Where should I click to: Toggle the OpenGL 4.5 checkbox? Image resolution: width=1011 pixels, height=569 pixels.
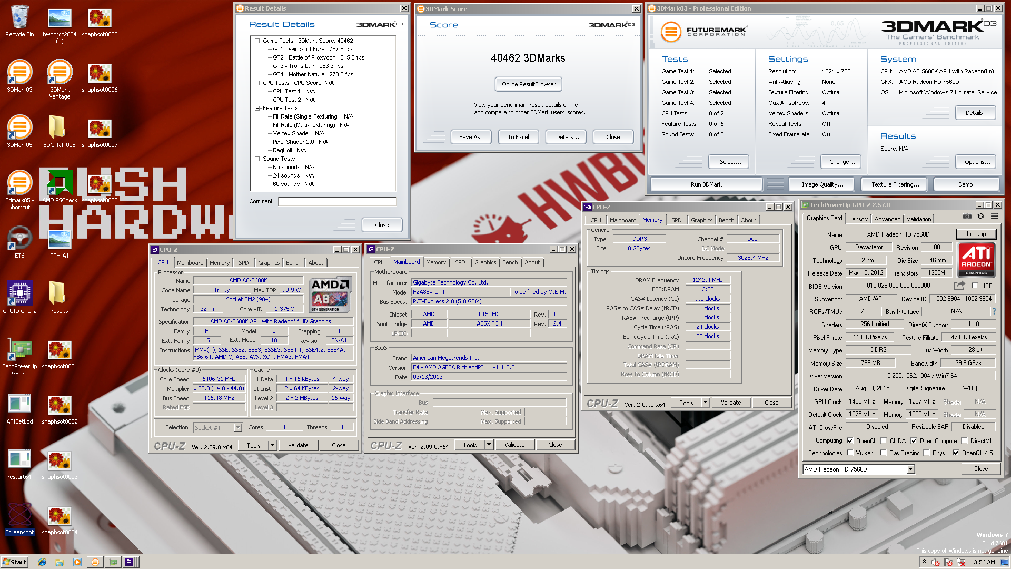(955, 453)
